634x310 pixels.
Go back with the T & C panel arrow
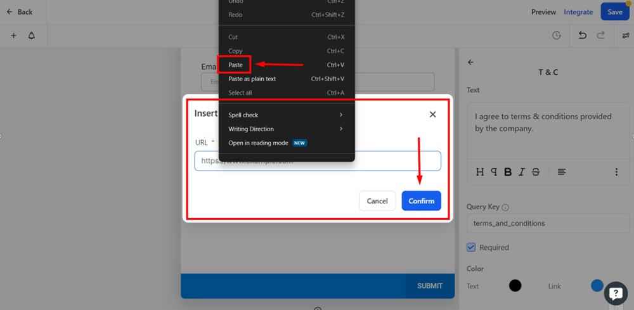[470, 62]
